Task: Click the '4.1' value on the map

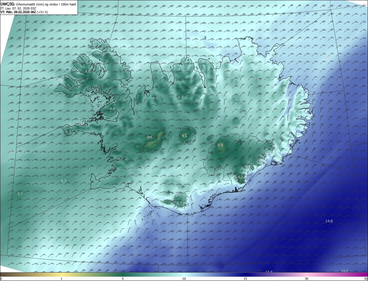Action: pos(184,136)
